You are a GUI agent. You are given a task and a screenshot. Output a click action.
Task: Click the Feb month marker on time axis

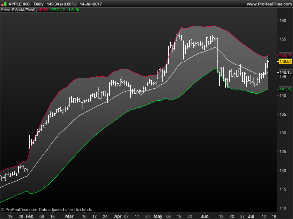pos(29,216)
